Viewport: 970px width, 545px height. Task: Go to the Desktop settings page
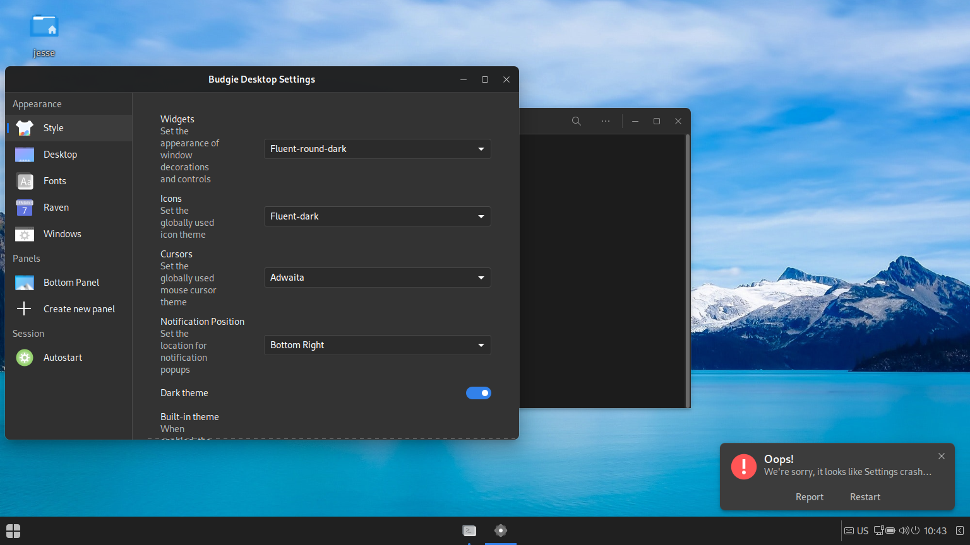click(x=69, y=155)
